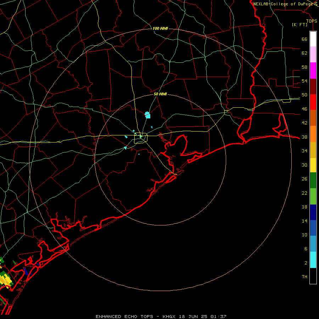Click the legend value 46
The image size is (319, 319).
(x=304, y=109)
